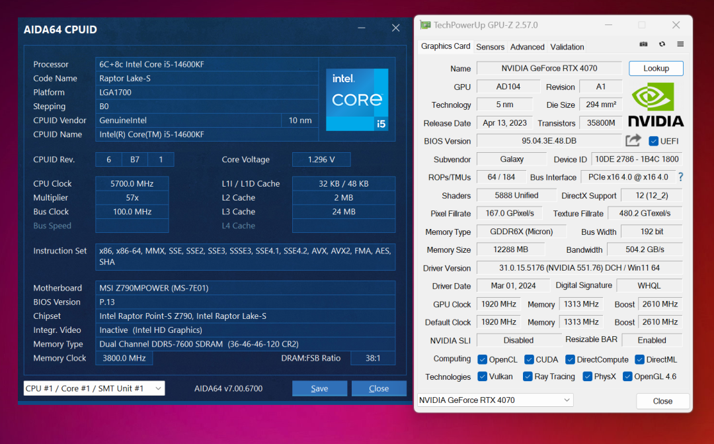Click the Platform value LGA1700
The image size is (714, 444).
click(207, 93)
